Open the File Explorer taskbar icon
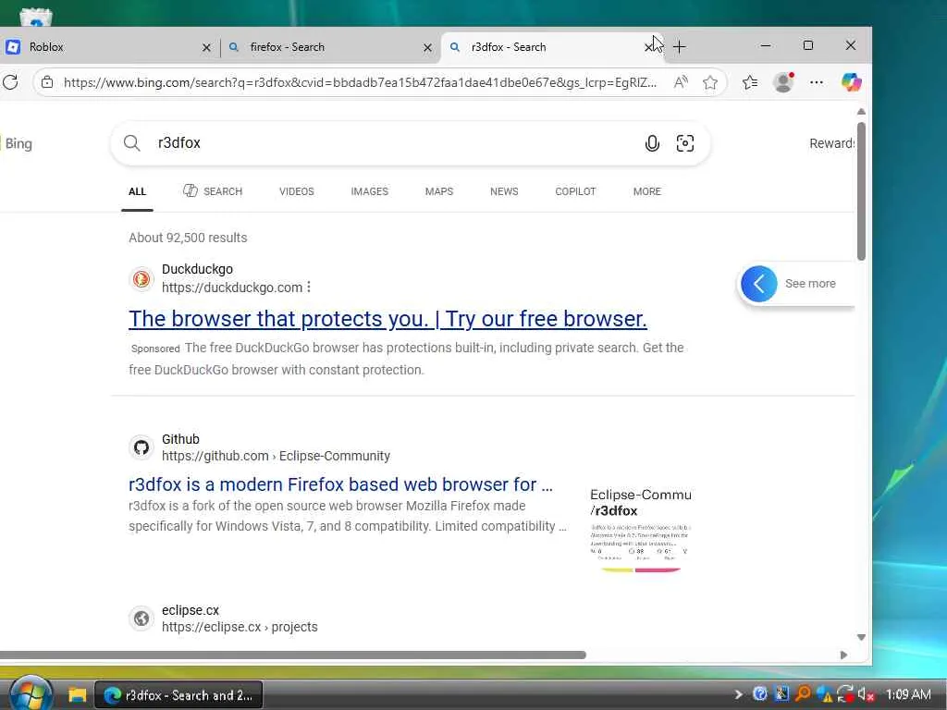 click(78, 695)
